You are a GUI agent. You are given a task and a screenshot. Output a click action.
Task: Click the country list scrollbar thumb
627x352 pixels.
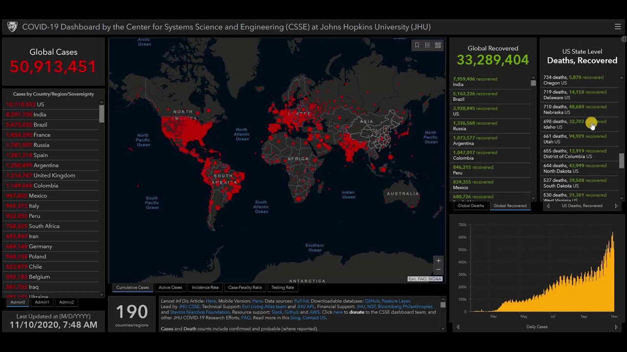click(x=102, y=113)
